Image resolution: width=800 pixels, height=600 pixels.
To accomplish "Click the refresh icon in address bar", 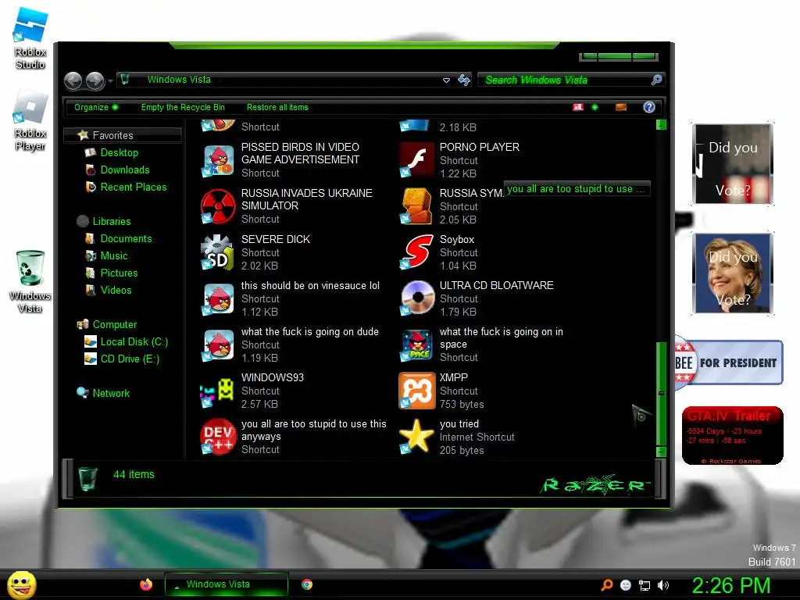I will 464,80.
